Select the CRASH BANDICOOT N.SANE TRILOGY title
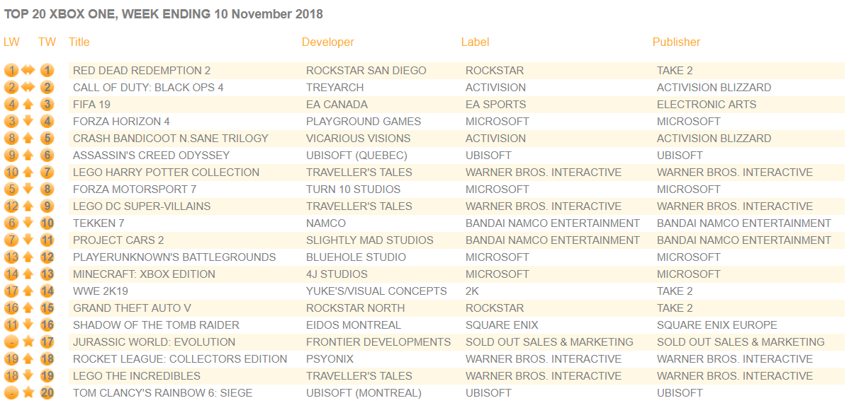Image resolution: width=849 pixels, height=403 pixels. pyautogui.click(x=171, y=139)
